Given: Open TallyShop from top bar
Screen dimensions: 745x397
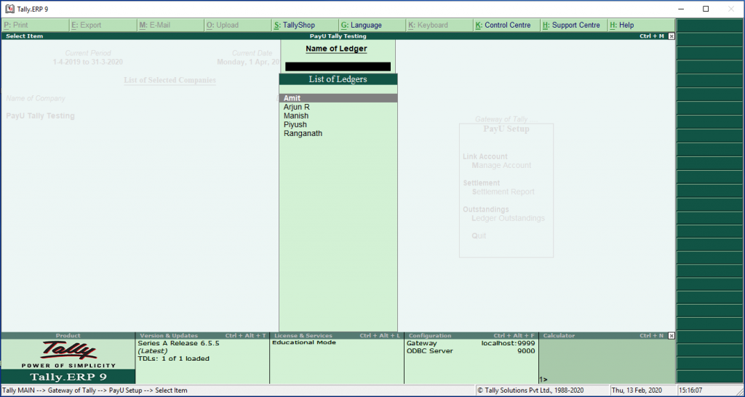Looking at the screenshot, I should tap(306, 25).
